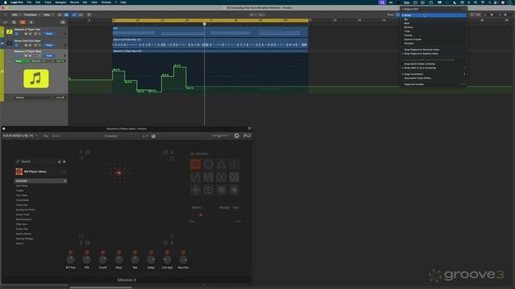Open the View dropdown in Tracks toolbar
This screenshot has width=515, height=289.
point(47,14)
